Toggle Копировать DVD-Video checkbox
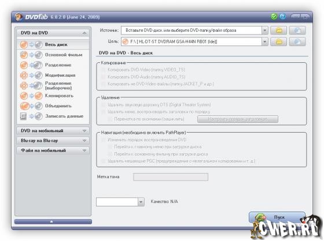 (103, 70)
